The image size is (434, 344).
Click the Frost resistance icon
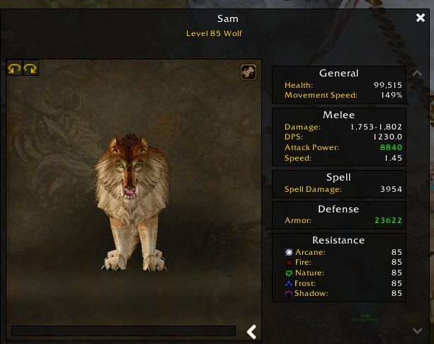(x=289, y=283)
